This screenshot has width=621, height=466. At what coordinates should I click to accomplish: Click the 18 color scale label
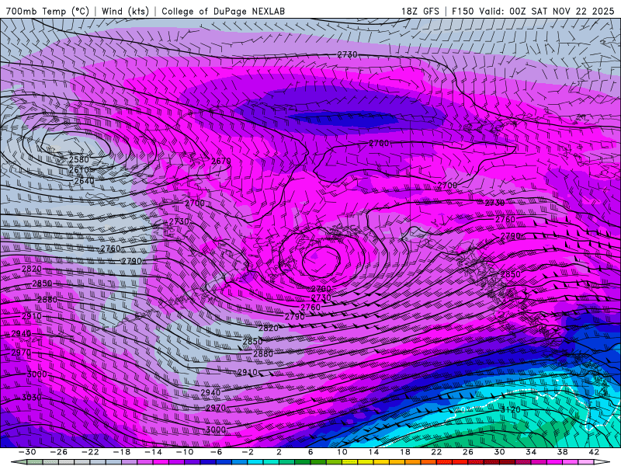click(x=404, y=452)
